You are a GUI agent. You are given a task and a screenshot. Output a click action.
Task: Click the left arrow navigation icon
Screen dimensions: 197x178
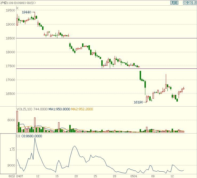point(185,3)
